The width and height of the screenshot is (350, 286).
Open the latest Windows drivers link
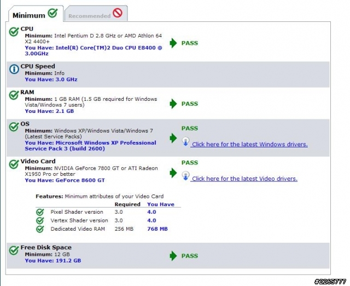250,145
